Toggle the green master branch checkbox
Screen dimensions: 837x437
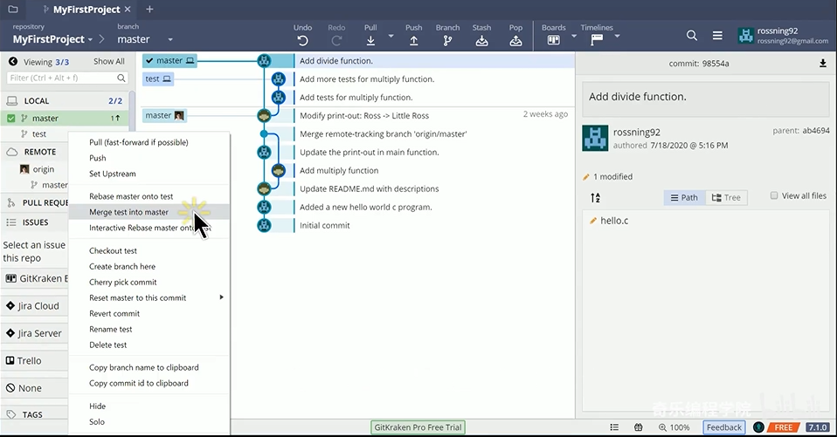(x=10, y=119)
